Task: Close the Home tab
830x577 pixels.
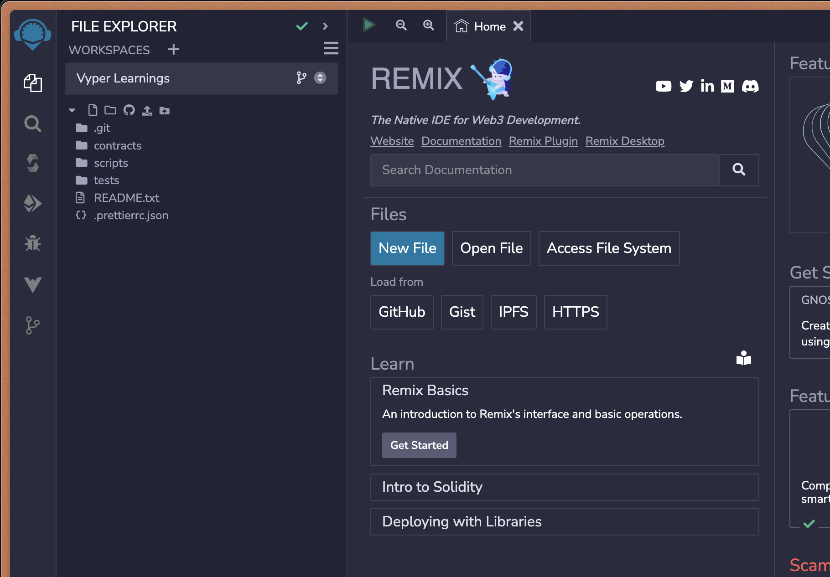Action: click(x=518, y=26)
